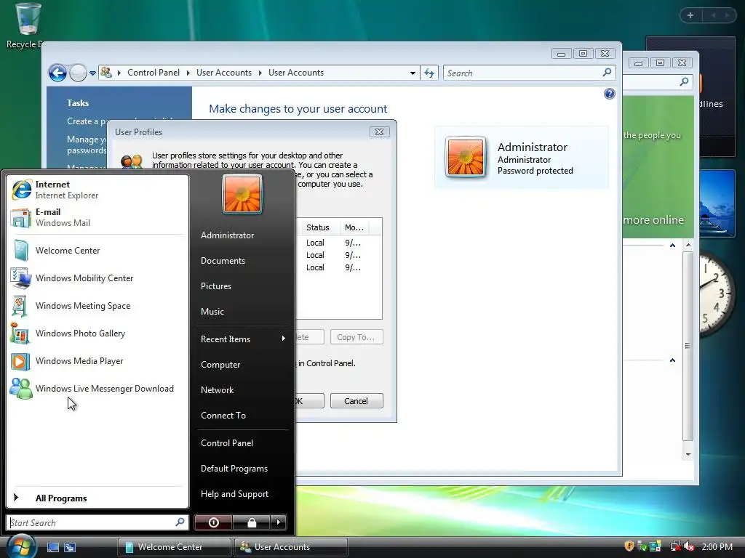Viewport: 745px width, 558px height.
Task: Click the taskbar clock showing 2:00 PM
Action: click(x=717, y=547)
